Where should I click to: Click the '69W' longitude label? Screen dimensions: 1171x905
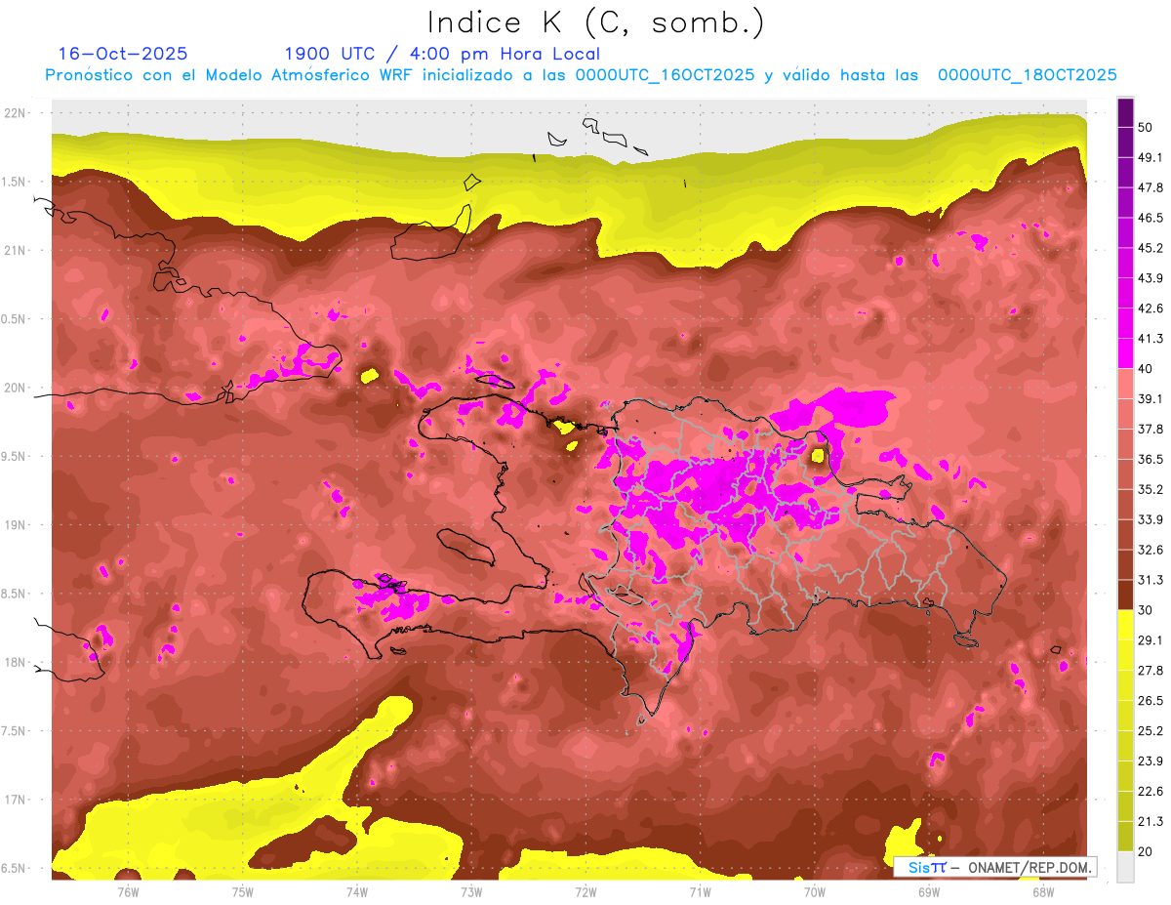(929, 893)
